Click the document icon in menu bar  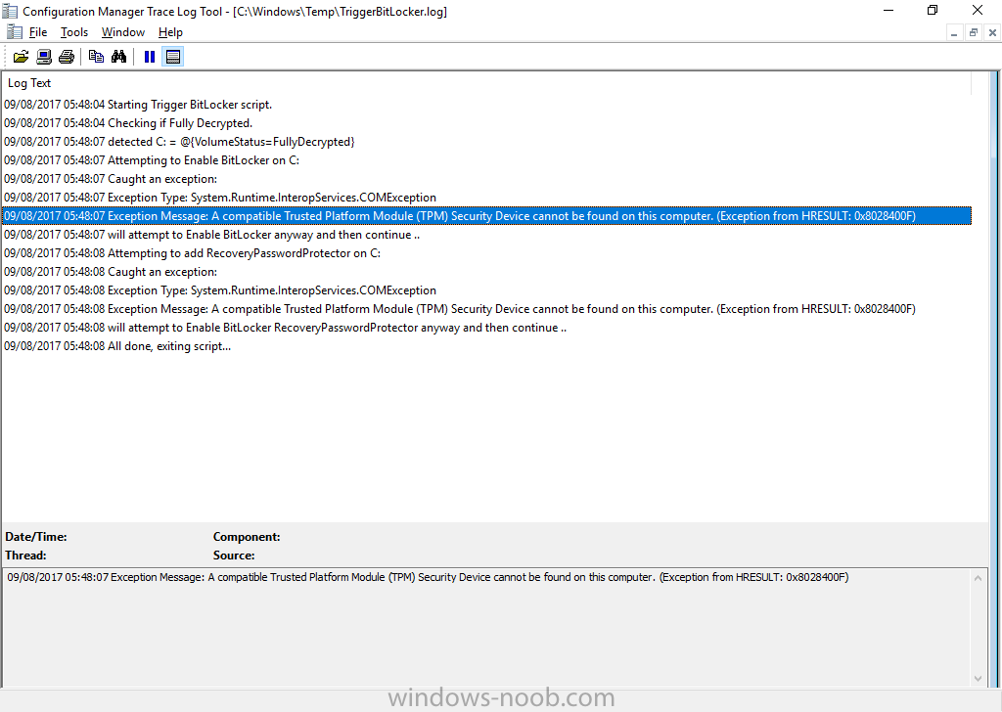pos(14,32)
